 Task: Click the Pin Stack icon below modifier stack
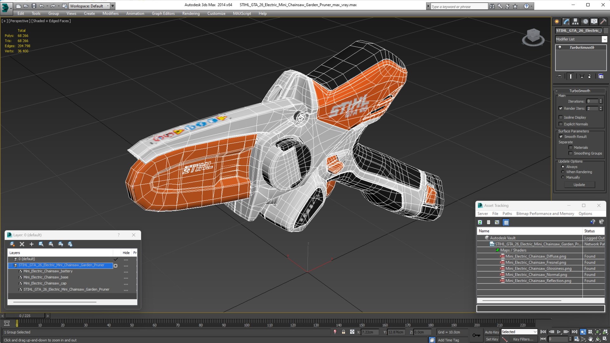559,76
